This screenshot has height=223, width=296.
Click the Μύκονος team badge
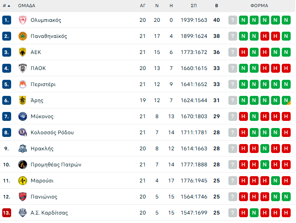[23, 116]
